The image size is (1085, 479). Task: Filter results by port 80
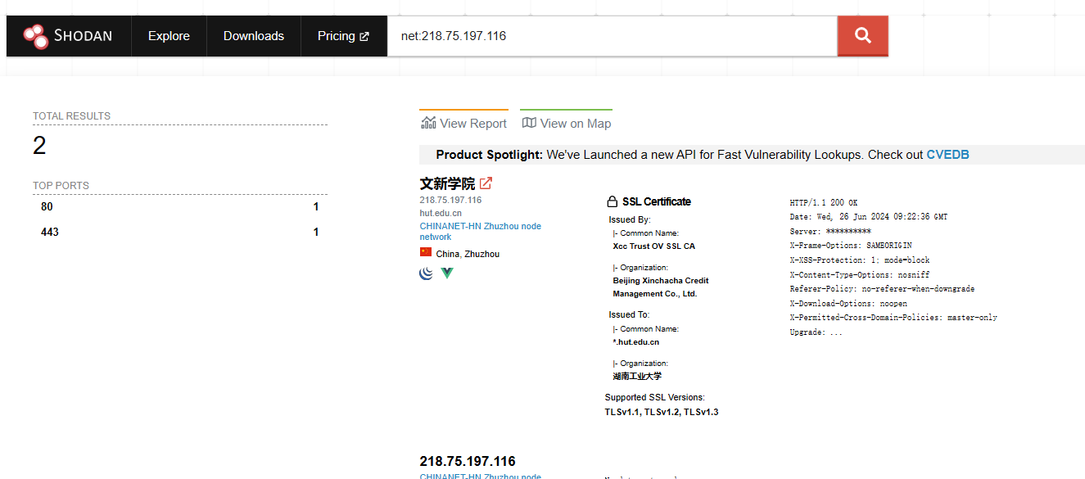click(x=47, y=207)
